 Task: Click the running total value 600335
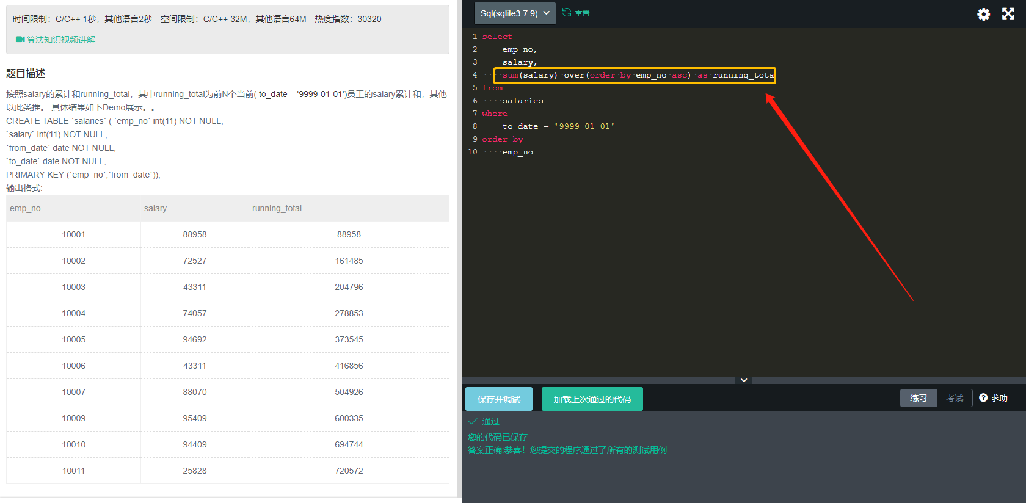(x=349, y=418)
